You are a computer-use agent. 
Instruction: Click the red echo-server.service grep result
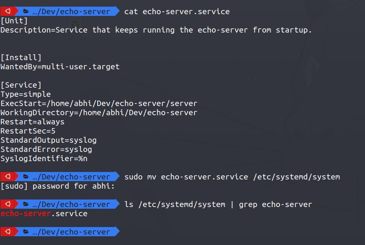tap(44, 213)
